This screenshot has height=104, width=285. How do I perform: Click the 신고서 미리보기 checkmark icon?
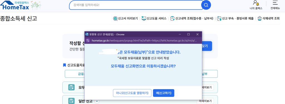(115, 18)
